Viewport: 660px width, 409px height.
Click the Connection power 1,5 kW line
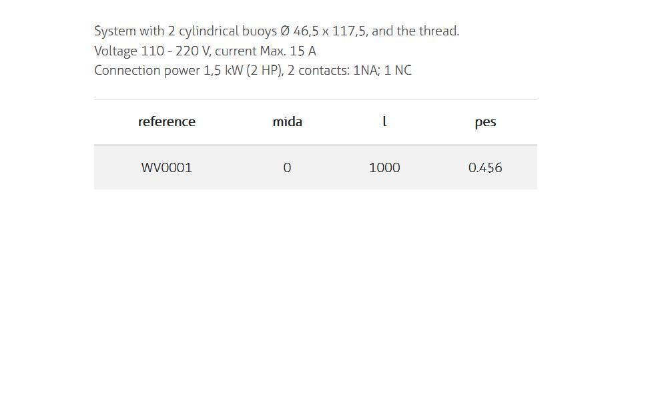click(252, 70)
